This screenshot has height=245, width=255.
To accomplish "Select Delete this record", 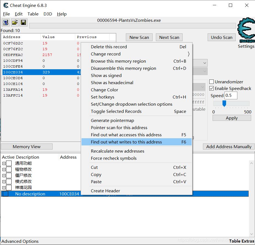I will (x=137, y=47).
